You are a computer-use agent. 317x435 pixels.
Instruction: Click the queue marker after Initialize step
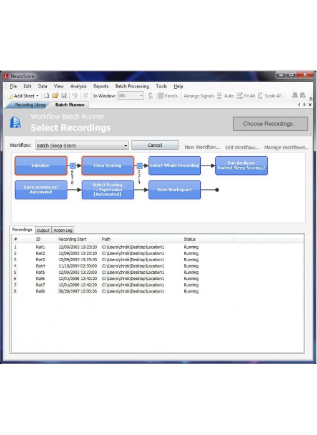coord(72,166)
